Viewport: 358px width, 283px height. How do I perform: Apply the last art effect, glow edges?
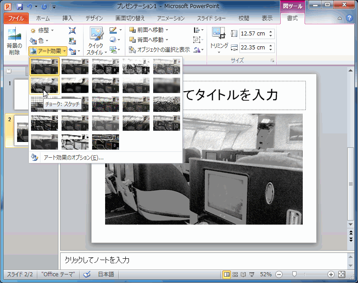click(x=105, y=142)
